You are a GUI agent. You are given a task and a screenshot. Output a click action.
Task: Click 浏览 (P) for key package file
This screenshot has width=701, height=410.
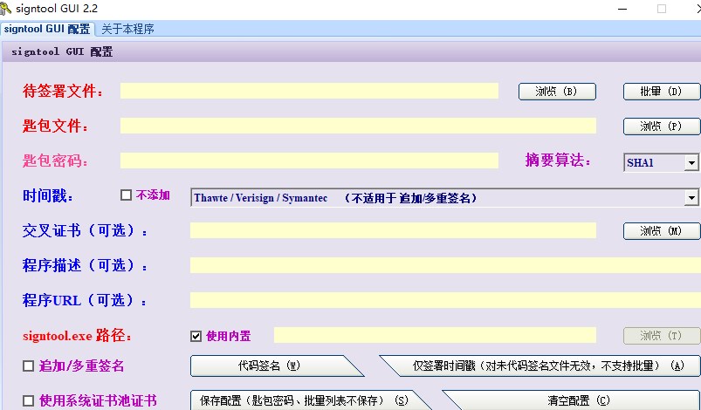point(662,126)
